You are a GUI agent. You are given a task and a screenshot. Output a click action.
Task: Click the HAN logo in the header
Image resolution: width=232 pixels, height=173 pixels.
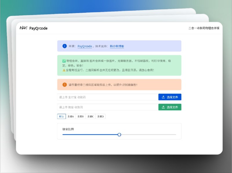pyautogui.click(x=23, y=28)
